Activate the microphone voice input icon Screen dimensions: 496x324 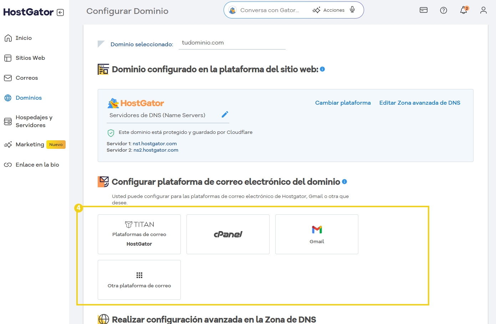[x=352, y=10]
